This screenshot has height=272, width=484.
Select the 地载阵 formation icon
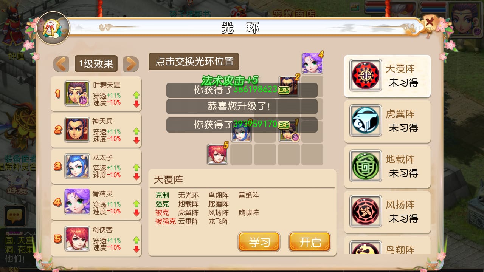point(366,166)
